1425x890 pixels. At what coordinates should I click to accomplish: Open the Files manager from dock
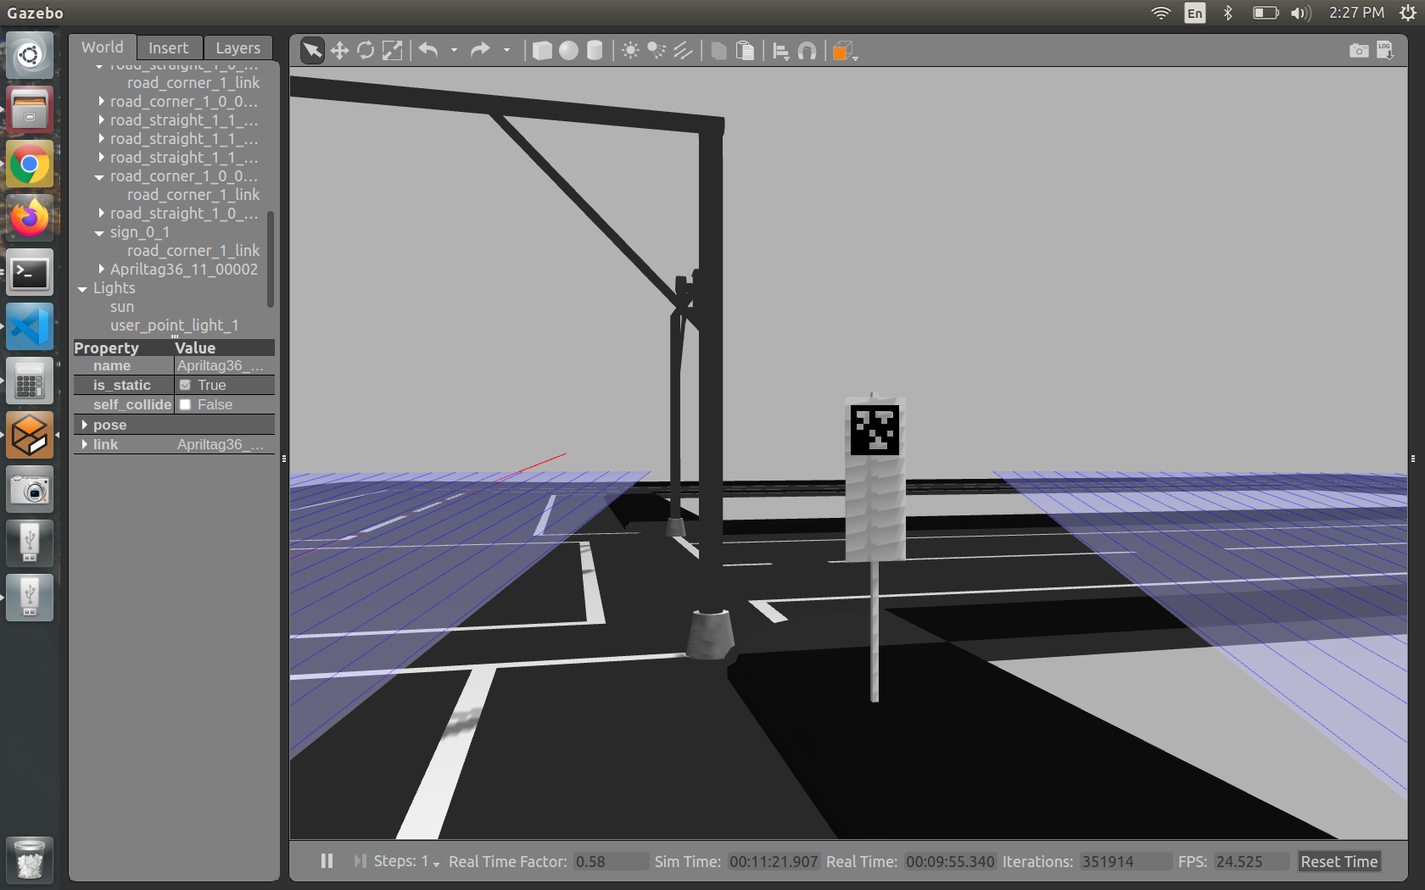click(x=30, y=109)
